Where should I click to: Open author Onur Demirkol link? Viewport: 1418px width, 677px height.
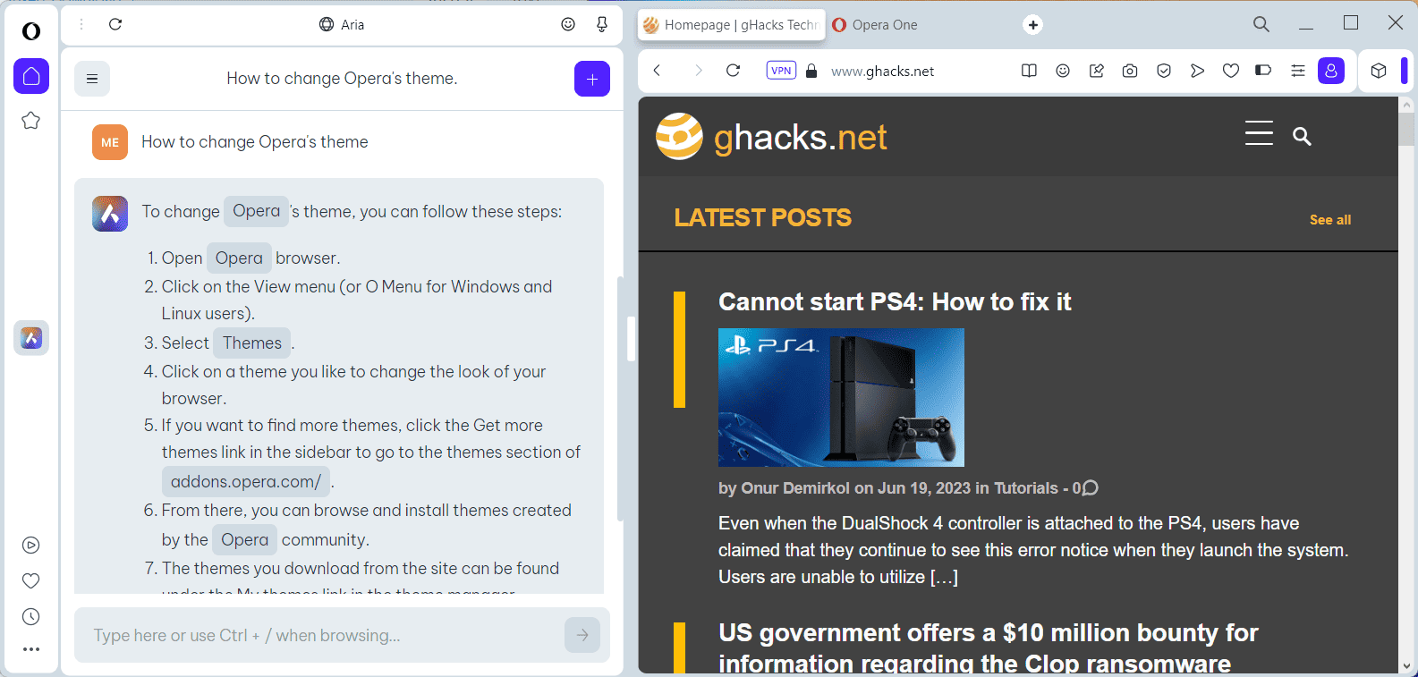coord(795,488)
